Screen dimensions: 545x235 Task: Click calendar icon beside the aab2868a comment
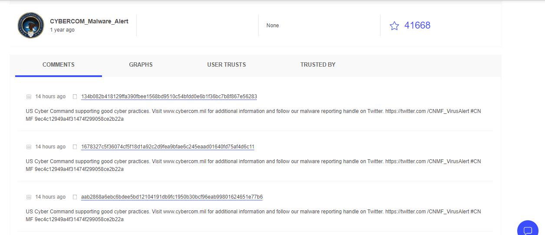click(29, 197)
